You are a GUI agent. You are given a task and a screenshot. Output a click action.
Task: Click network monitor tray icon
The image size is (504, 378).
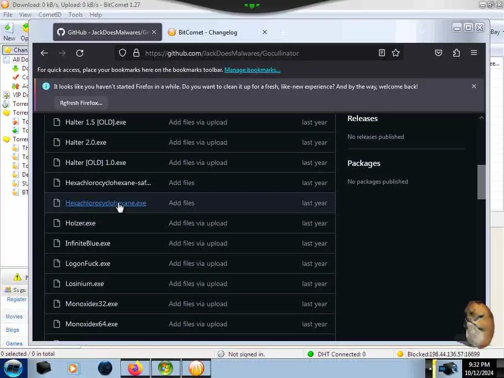coord(448,369)
